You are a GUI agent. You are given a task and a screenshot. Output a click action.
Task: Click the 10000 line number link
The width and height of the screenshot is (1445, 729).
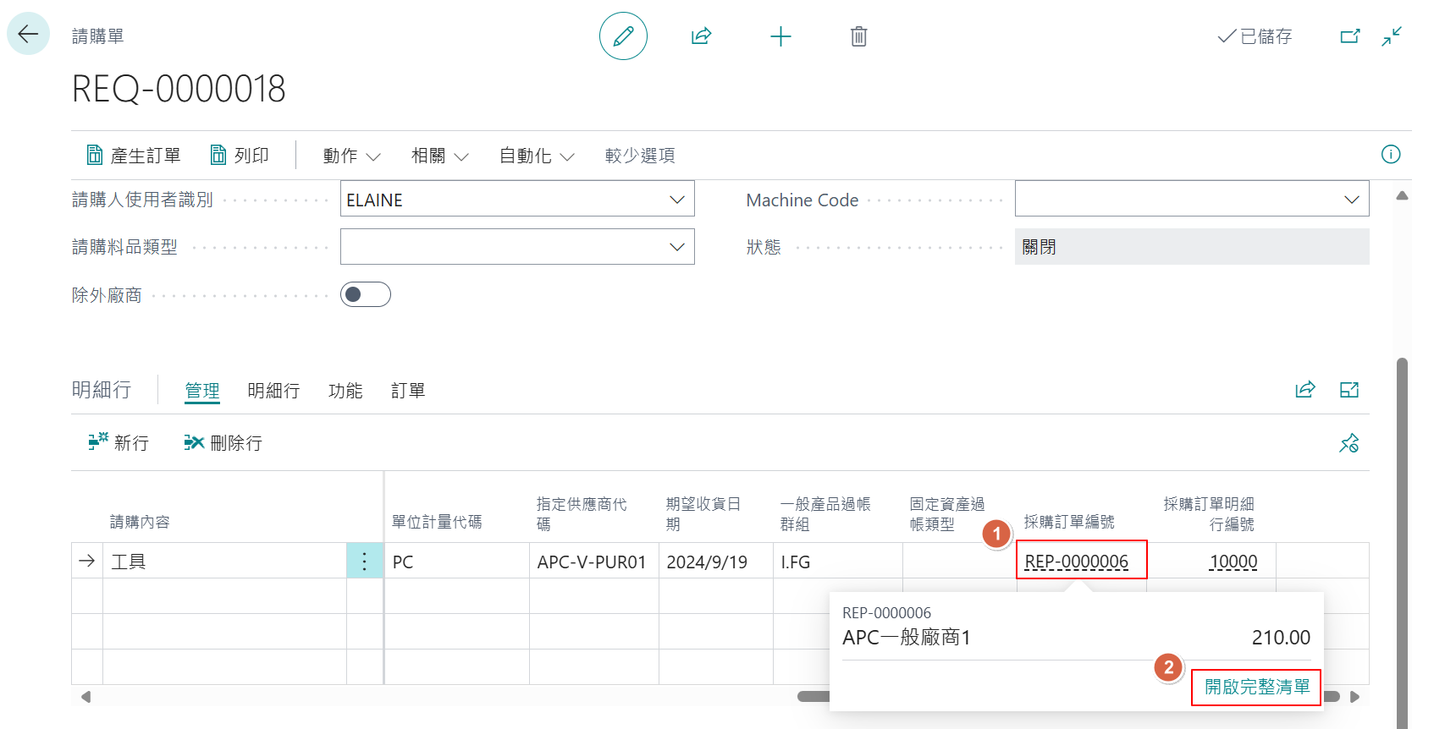coord(1233,562)
